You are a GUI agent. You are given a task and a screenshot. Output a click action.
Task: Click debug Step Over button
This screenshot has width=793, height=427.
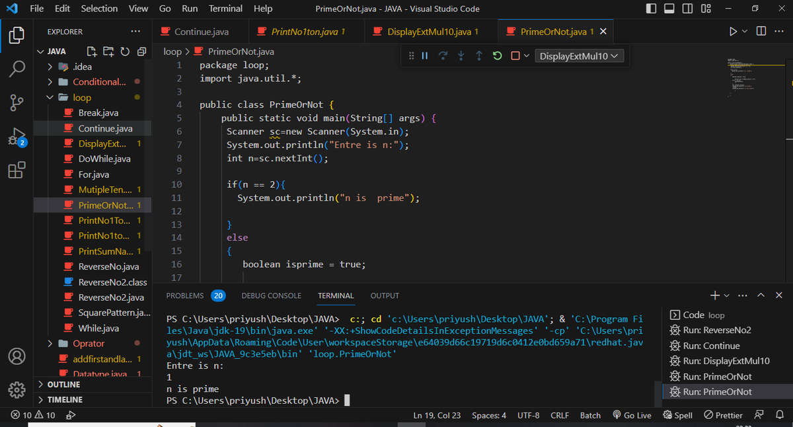point(443,56)
